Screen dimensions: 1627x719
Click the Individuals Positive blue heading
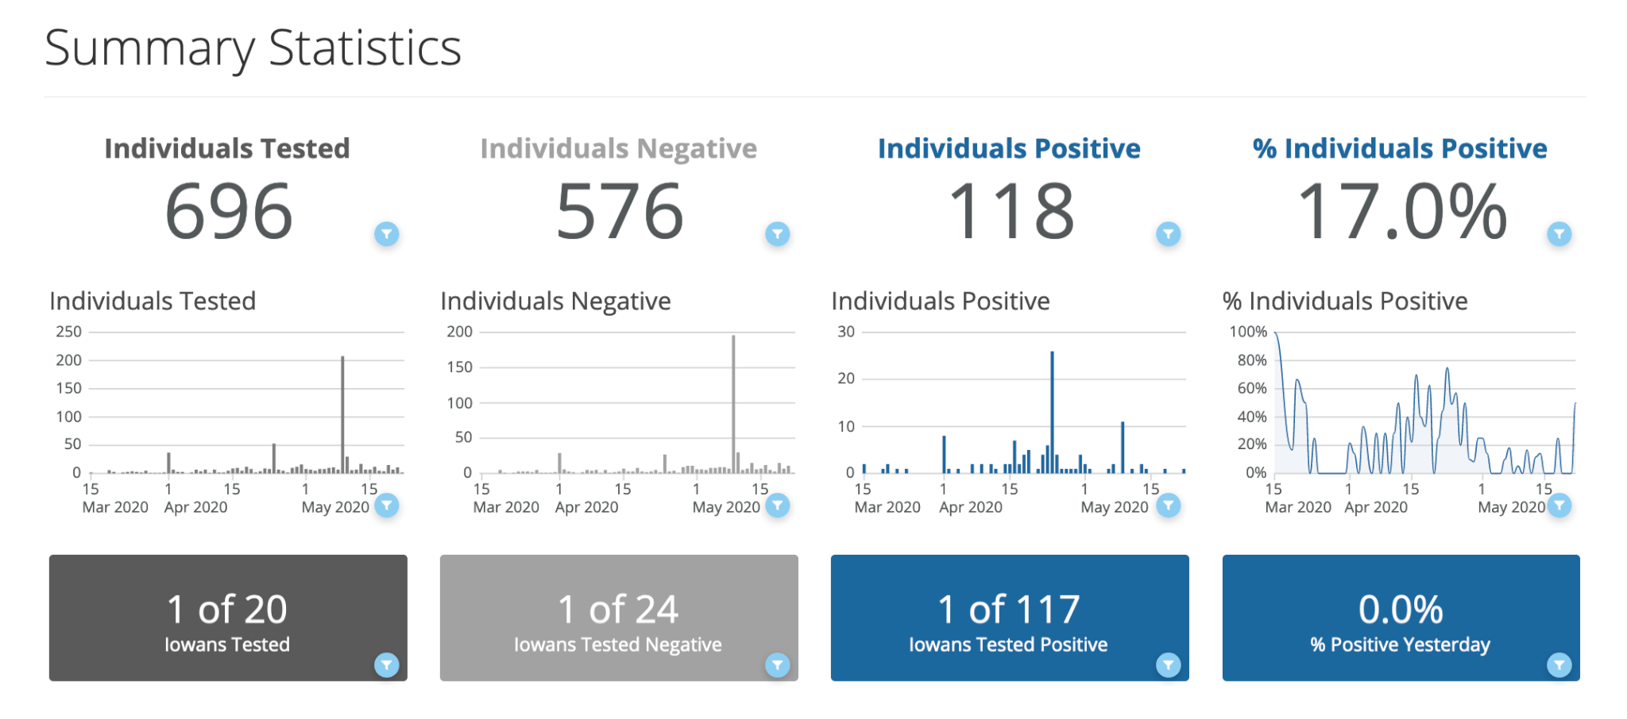(1009, 148)
